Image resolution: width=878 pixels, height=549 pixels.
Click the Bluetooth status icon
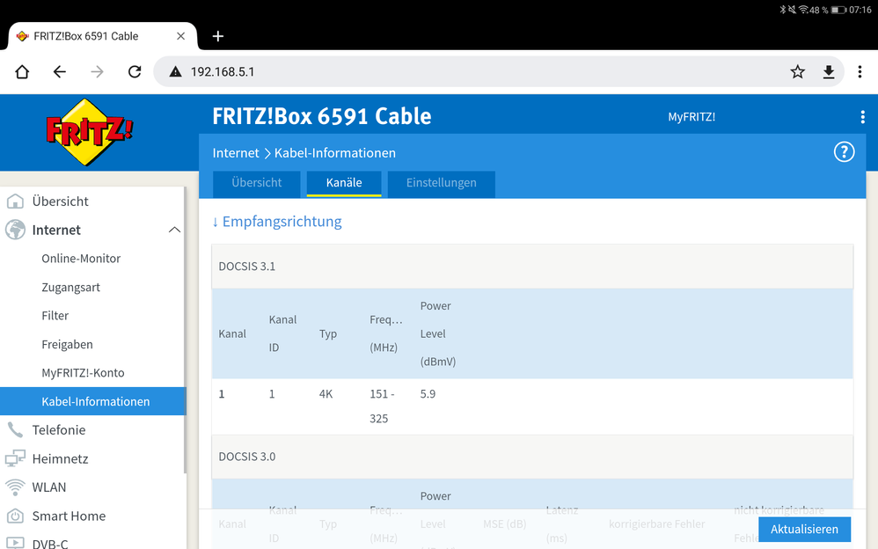[x=783, y=10]
